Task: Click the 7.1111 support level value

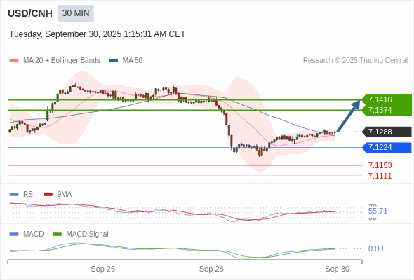Action: pos(380,176)
